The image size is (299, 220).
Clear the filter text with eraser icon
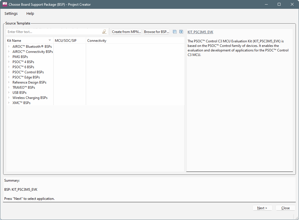tap(104, 32)
